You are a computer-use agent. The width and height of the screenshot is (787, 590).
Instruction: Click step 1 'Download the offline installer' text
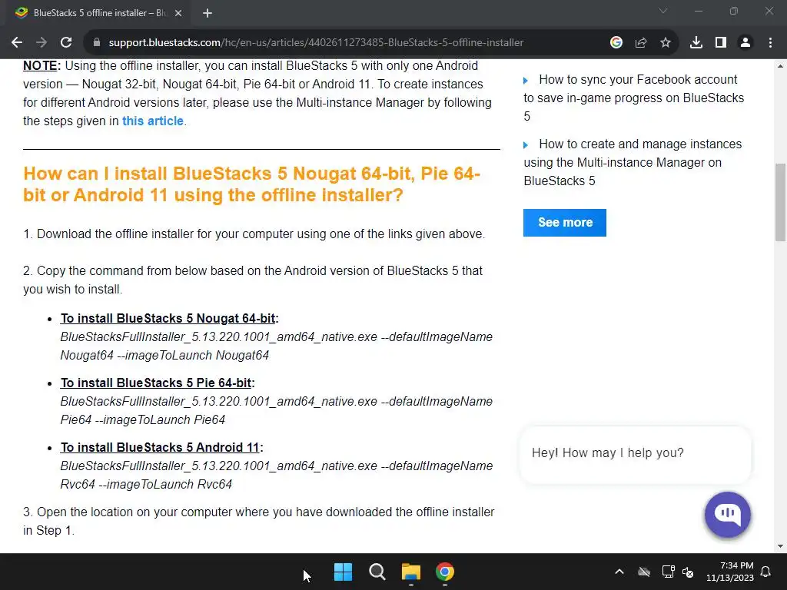point(254,234)
